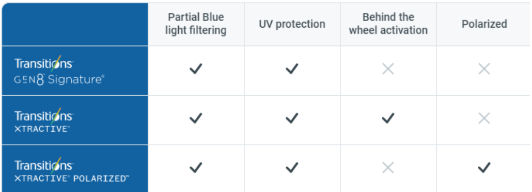Select XTRActive Polarized blue light checkmark
The height and width of the screenshot is (192, 532).
(x=196, y=168)
